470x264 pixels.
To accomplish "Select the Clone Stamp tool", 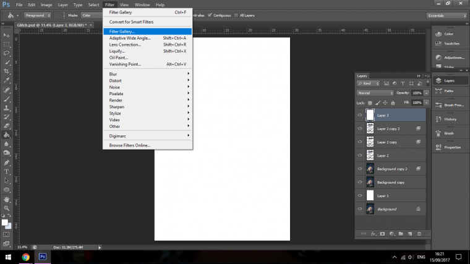I will (6, 108).
